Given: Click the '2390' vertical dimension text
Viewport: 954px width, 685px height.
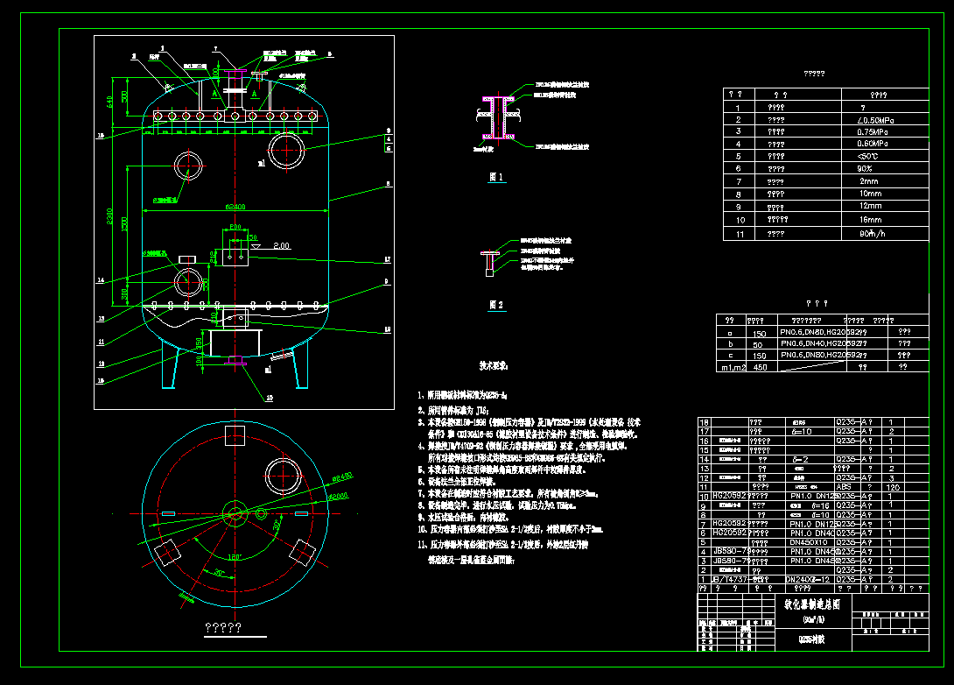Looking at the screenshot, I should point(109,216).
